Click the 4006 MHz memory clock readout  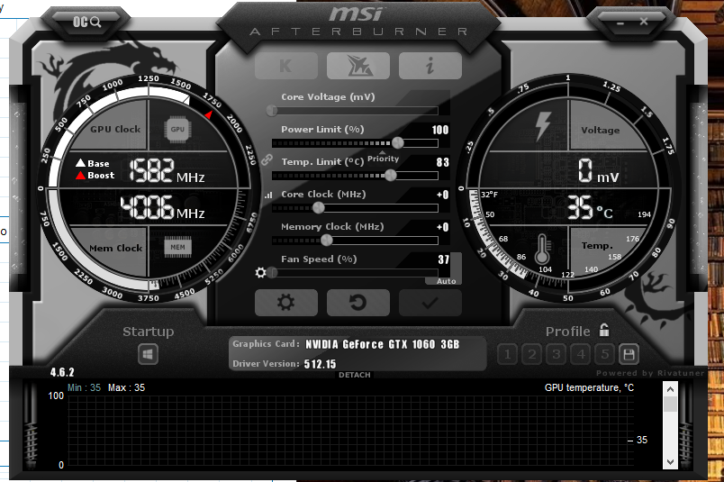point(162,206)
